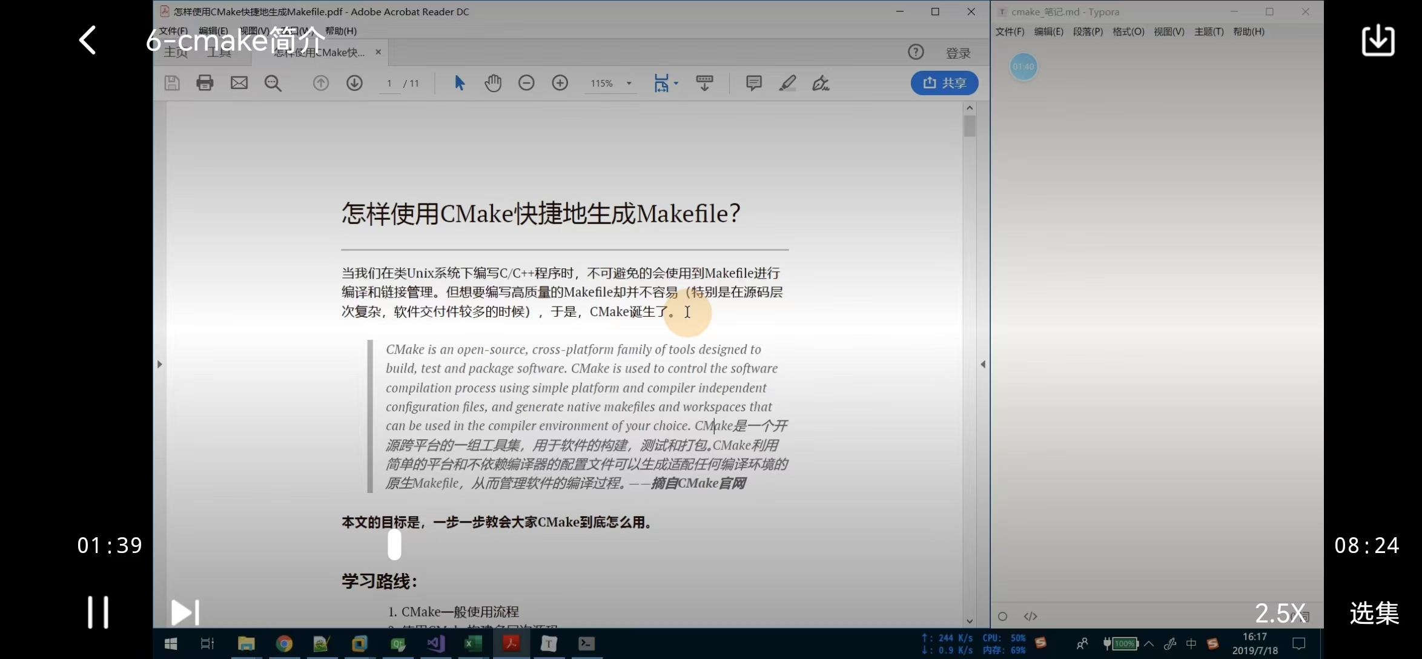
Task: Collapse the right tools pane arrow
Action: click(983, 364)
